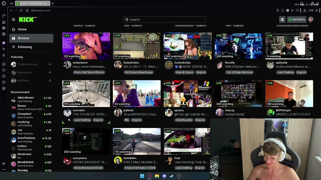Open the GX Corner gamepad icon

tap(12, 3)
